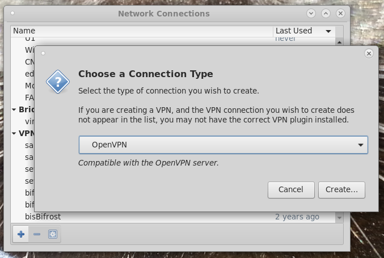
Task: Add a new connection with plus icon
Action: pyautogui.click(x=21, y=234)
